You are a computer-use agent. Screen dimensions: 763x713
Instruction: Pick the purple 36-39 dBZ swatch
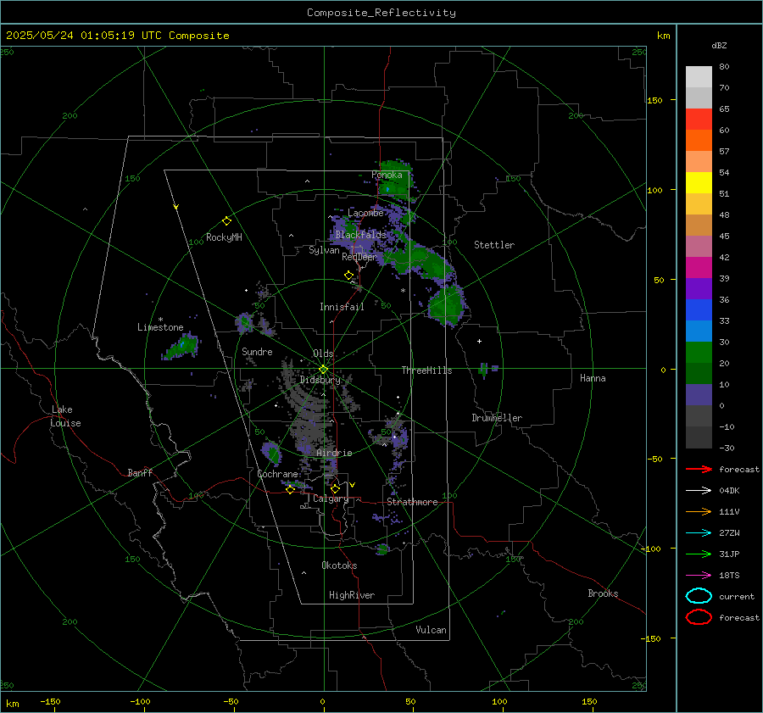pos(699,289)
